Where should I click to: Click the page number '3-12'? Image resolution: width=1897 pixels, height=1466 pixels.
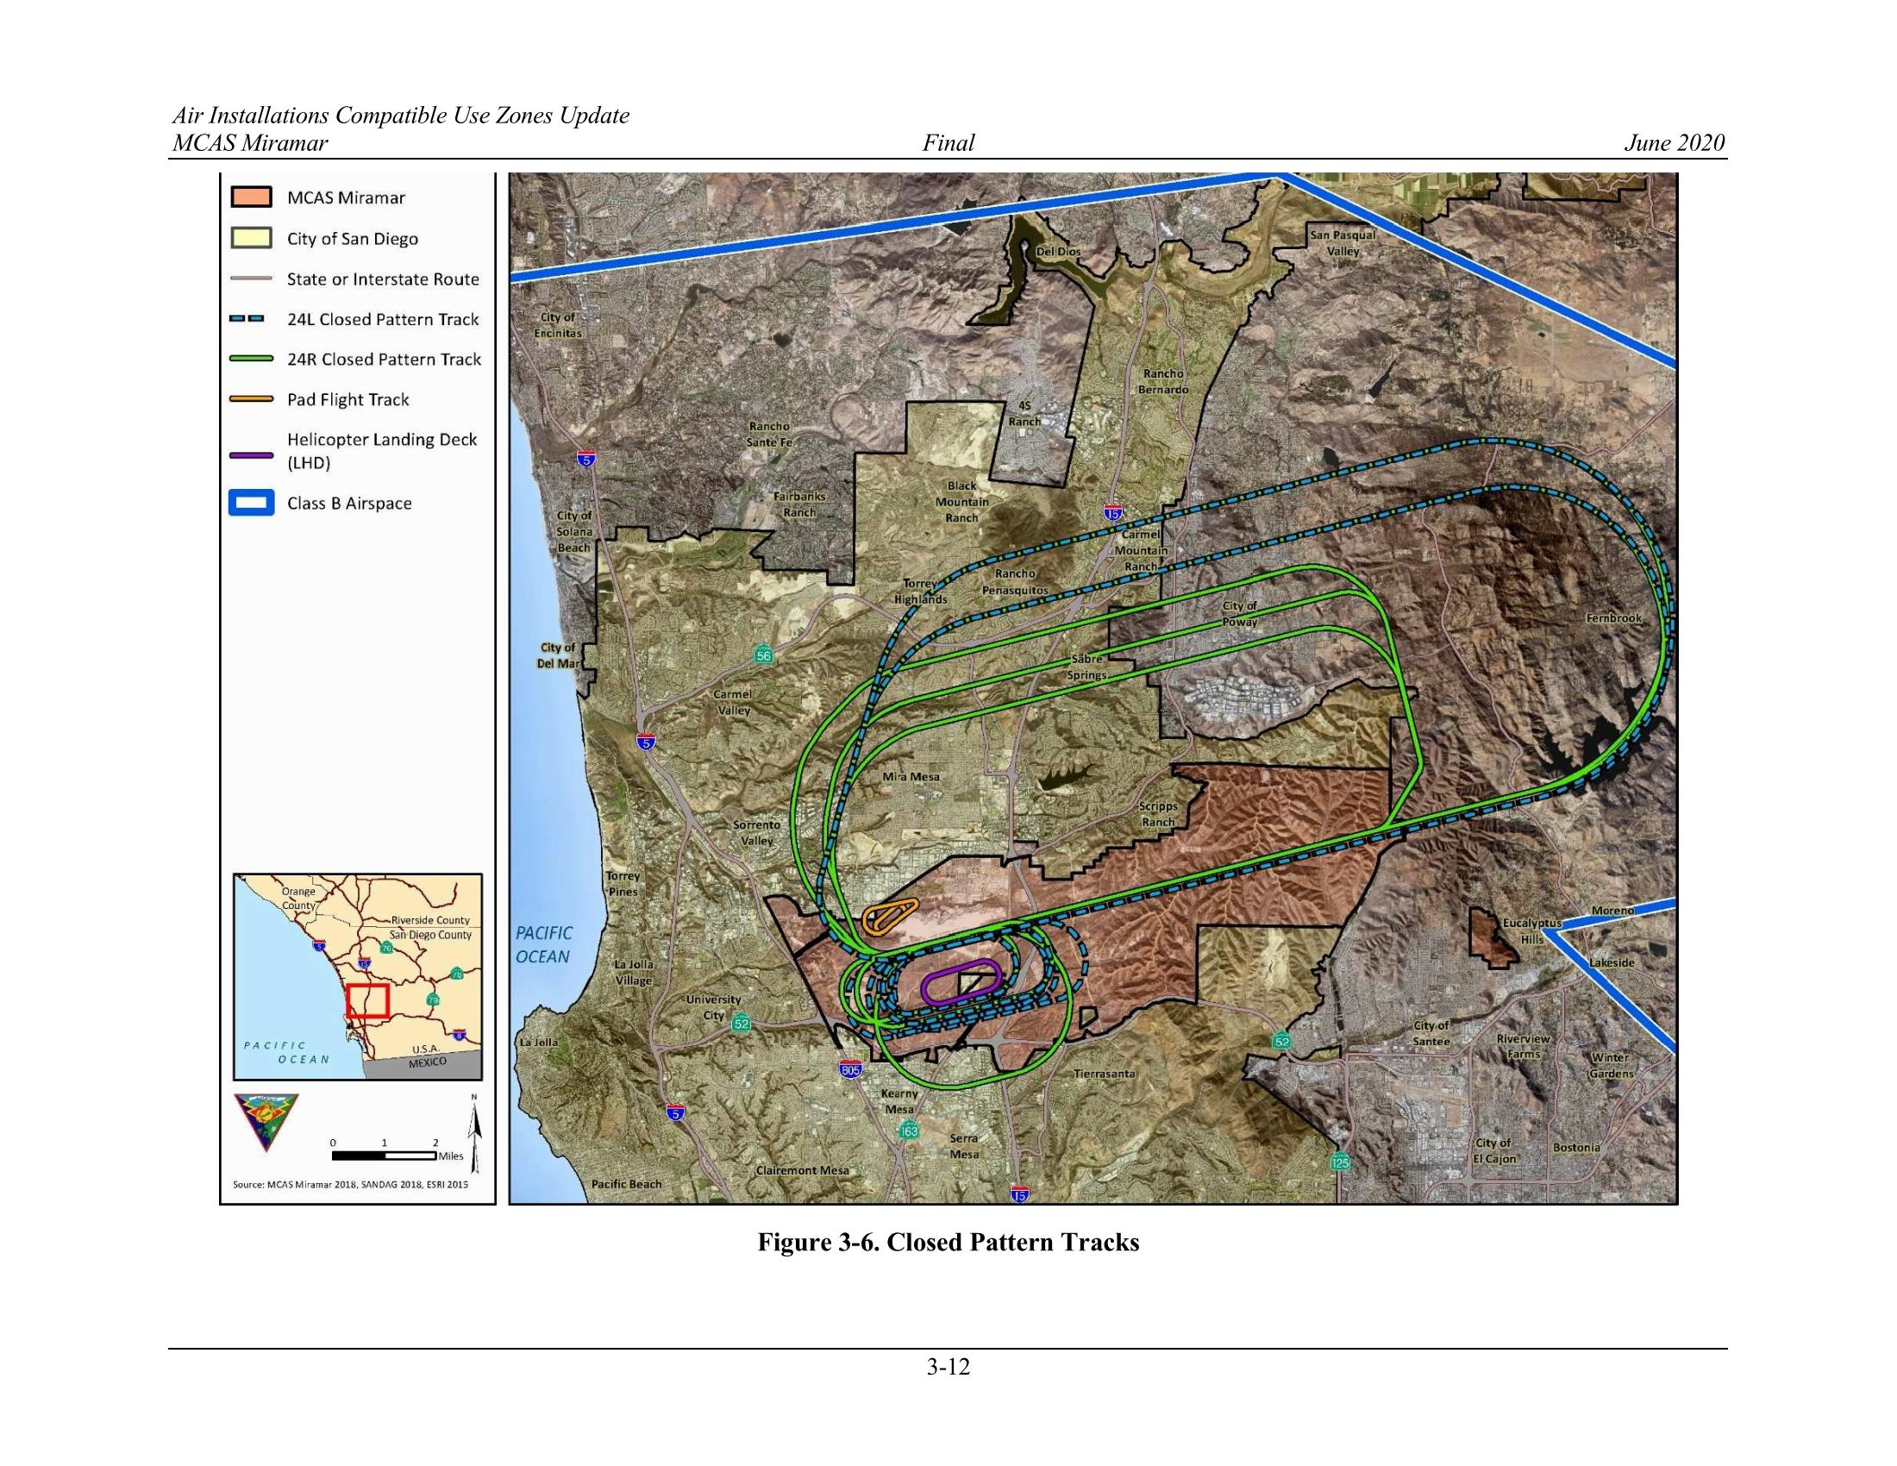tap(948, 1368)
